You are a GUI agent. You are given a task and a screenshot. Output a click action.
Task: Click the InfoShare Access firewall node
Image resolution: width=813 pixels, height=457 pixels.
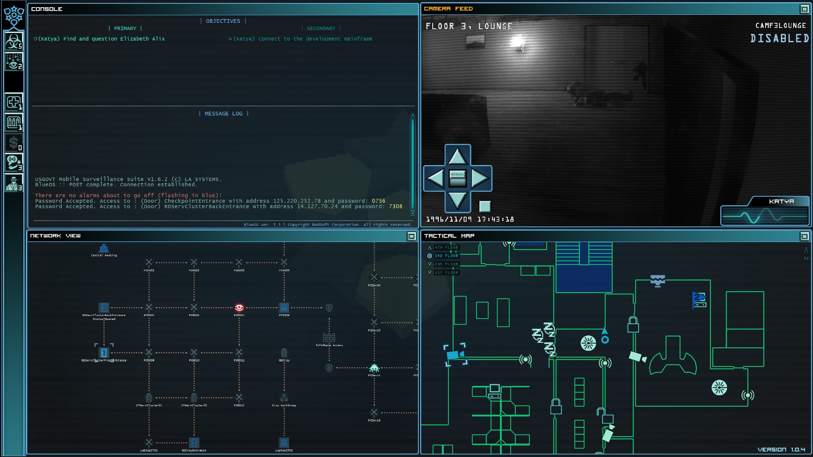click(329, 338)
